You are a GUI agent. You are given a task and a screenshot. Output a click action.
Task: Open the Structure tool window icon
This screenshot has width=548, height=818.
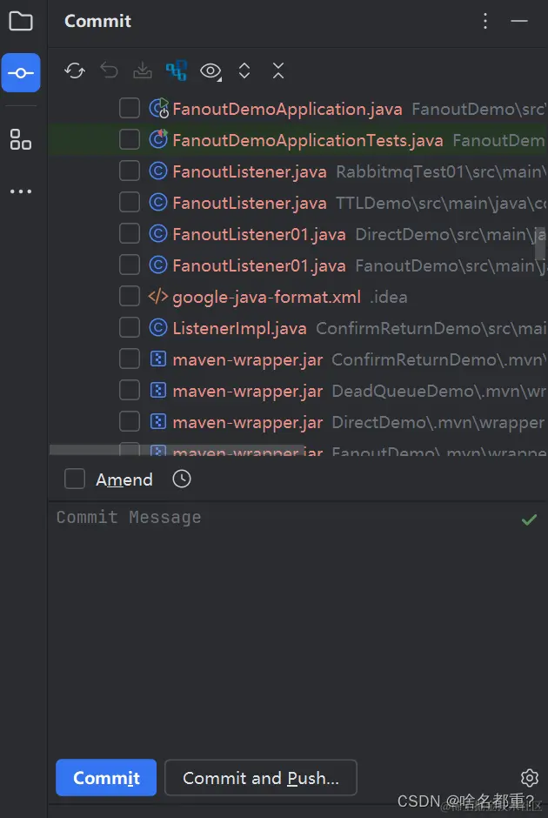coord(21,139)
